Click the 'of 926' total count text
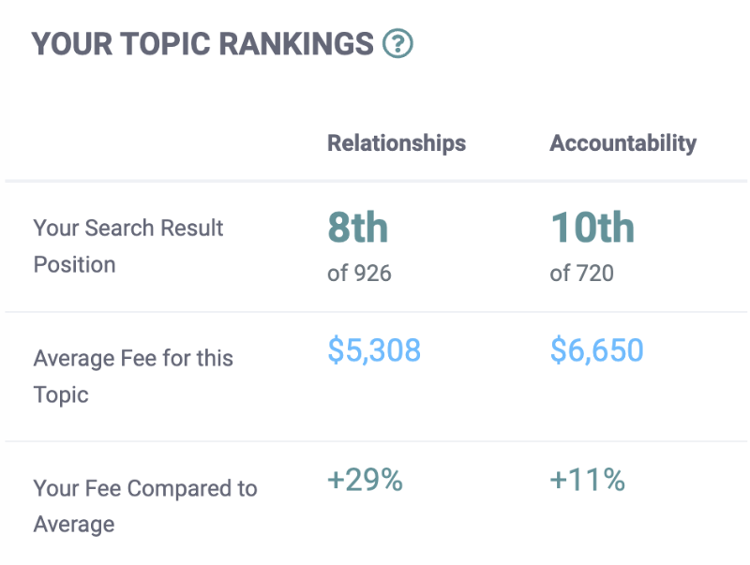750x565 pixels. point(359,274)
